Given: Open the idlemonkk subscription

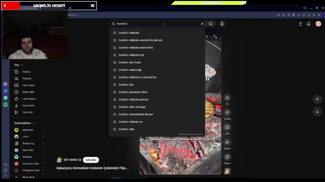Looking at the screenshot, I should 28,130.
